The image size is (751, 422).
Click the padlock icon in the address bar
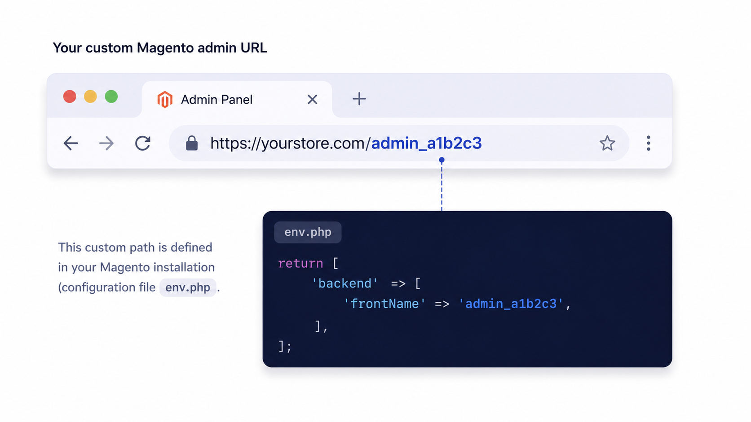tap(192, 143)
